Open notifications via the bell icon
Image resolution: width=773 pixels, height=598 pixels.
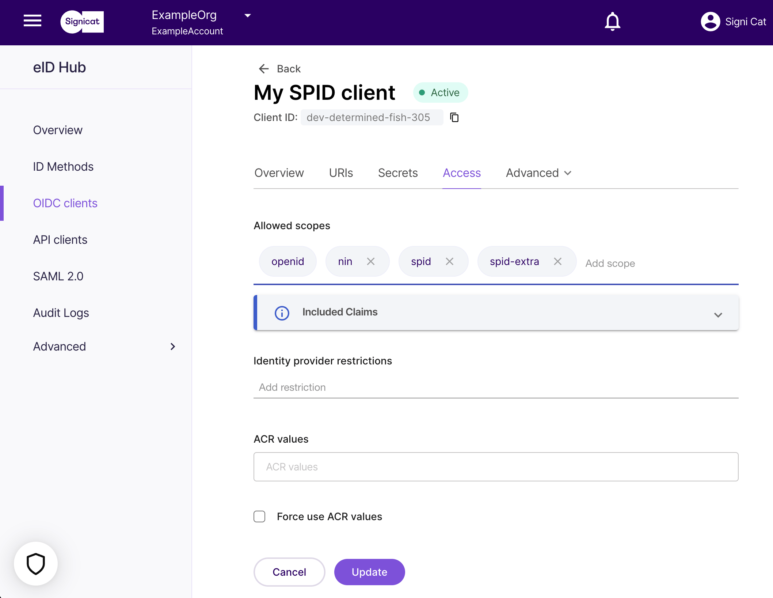[612, 21]
